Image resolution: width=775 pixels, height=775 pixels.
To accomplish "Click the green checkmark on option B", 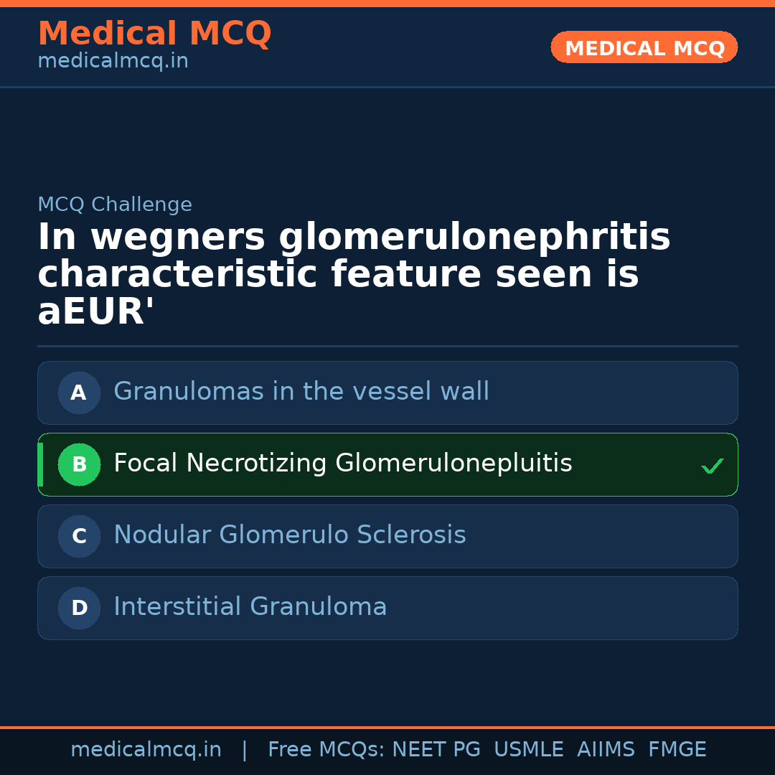I will [x=712, y=466].
